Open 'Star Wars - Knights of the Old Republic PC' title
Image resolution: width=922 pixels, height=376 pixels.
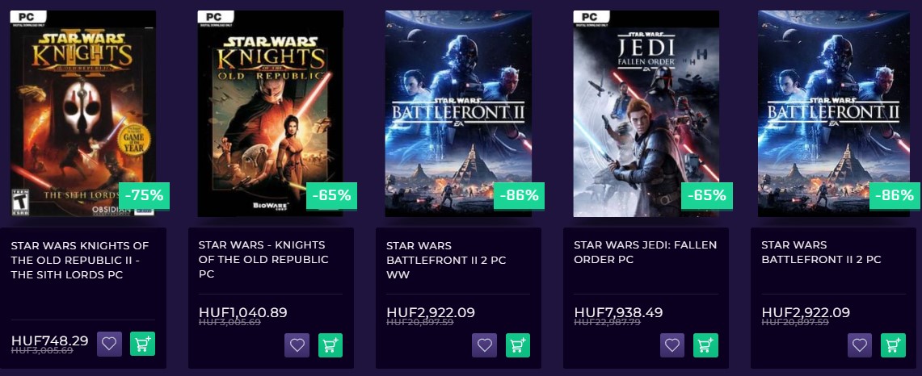tap(262, 260)
